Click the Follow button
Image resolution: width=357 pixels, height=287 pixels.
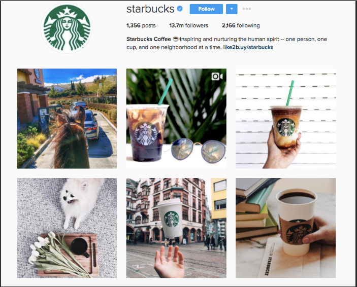click(x=206, y=9)
